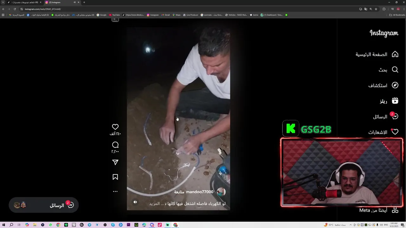Bookmark this page with star icon
The width and height of the screenshot is (406, 228).
click(376, 9)
